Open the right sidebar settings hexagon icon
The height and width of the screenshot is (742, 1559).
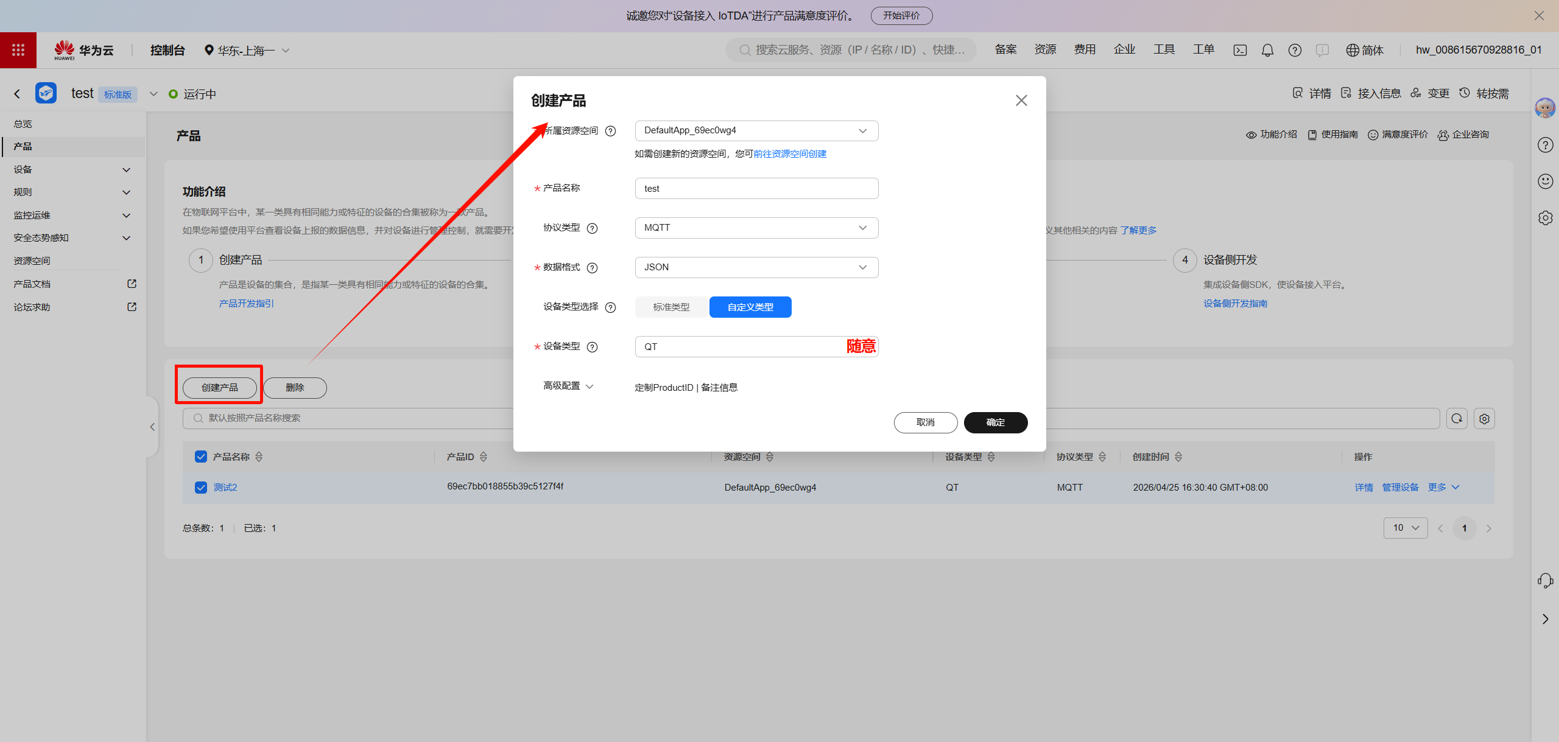(x=1545, y=217)
